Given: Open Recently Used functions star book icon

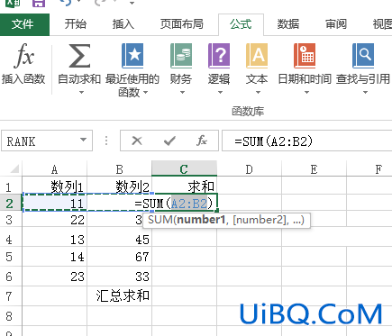Looking at the screenshot, I should tap(132, 56).
